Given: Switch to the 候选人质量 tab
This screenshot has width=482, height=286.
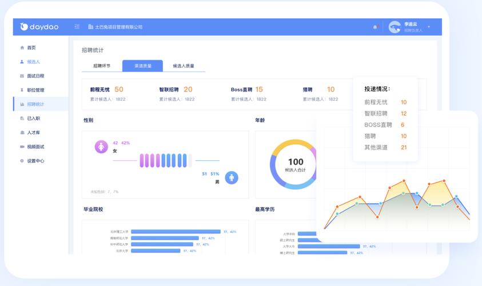Looking at the screenshot, I should tap(184, 66).
